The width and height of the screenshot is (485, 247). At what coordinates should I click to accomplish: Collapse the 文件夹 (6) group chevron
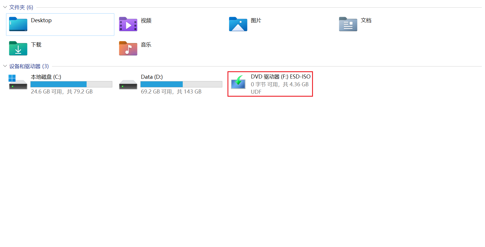pos(5,7)
